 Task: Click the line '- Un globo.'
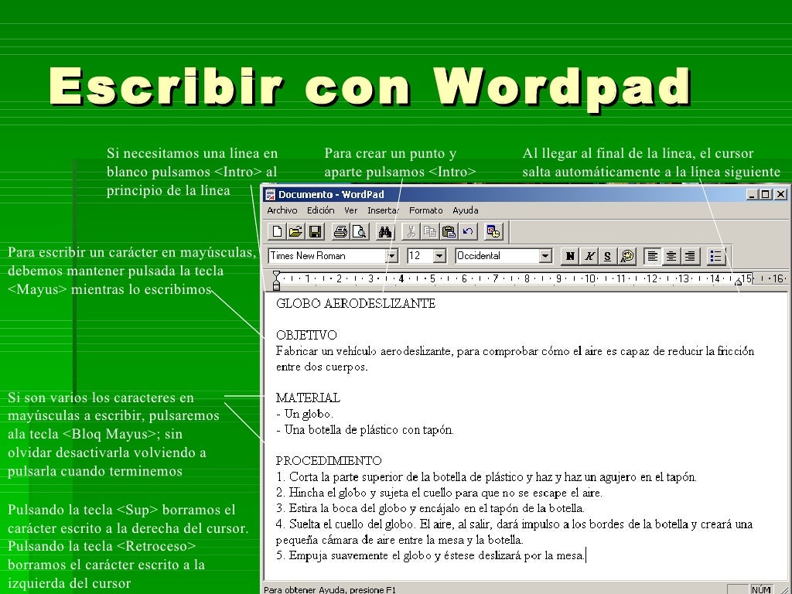305,415
